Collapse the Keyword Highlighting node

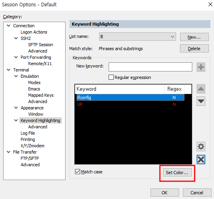tap(16, 120)
